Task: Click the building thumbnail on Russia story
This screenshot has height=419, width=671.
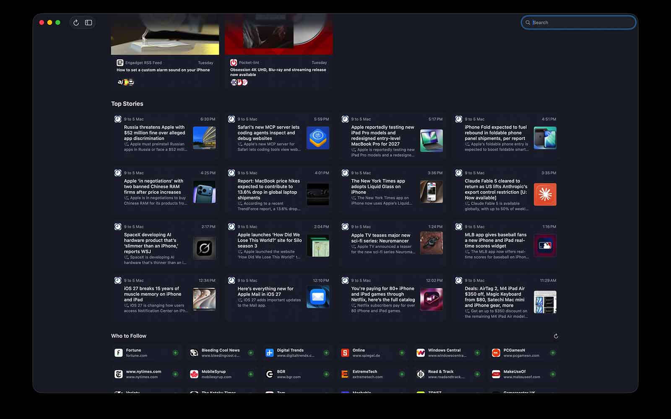Action: click(x=204, y=138)
